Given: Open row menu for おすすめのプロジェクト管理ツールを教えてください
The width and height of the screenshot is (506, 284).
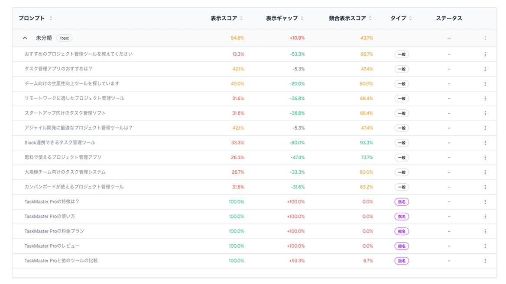Looking at the screenshot, I should 485,54.
